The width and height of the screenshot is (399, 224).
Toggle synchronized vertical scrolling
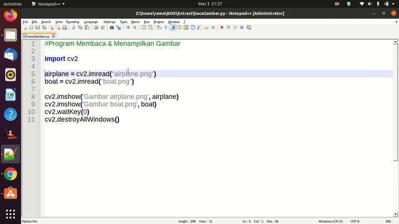tap(143, 27)
